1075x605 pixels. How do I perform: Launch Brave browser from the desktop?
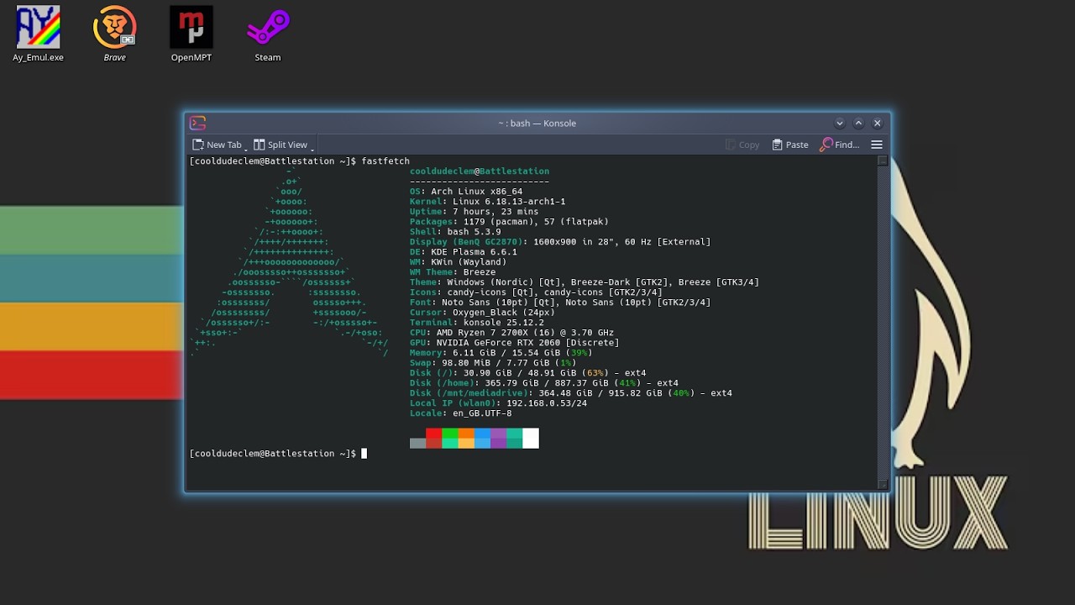(x=115, y=34)
